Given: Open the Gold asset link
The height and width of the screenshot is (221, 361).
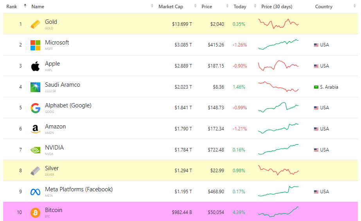Looking at the screenshot, I should (x=51, y=22).
